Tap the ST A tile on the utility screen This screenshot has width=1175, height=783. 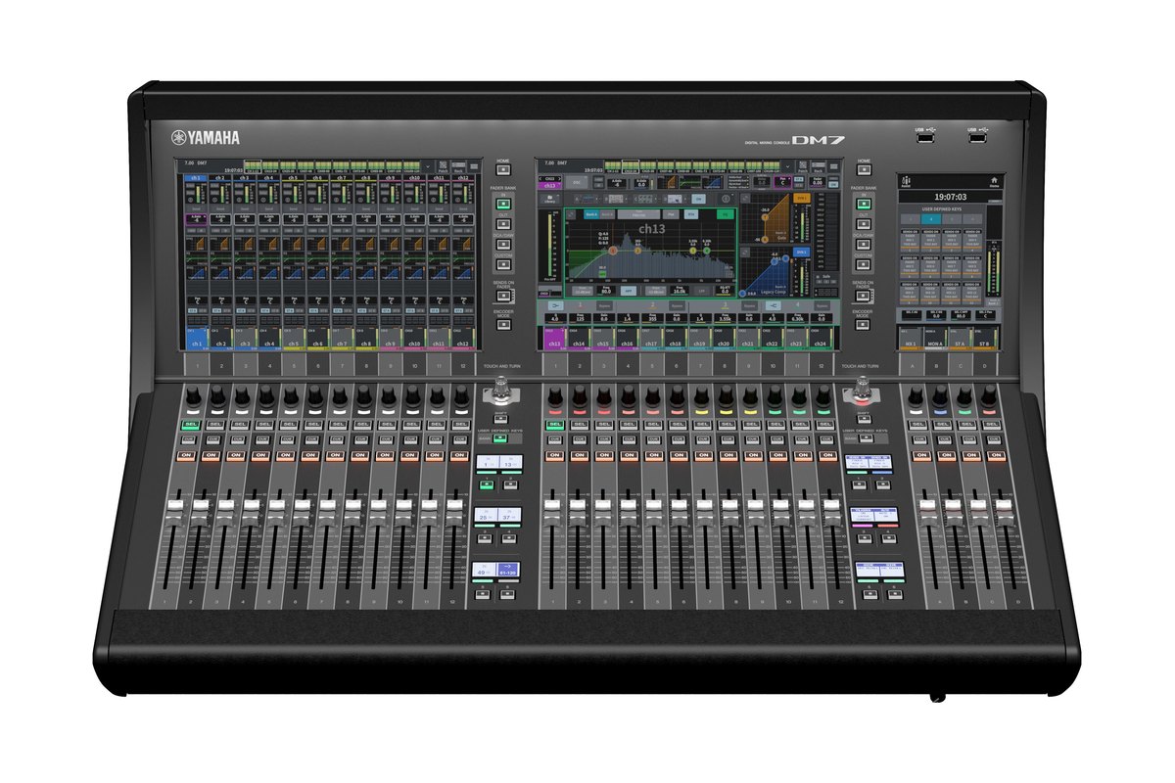click(x=961, y=338)
